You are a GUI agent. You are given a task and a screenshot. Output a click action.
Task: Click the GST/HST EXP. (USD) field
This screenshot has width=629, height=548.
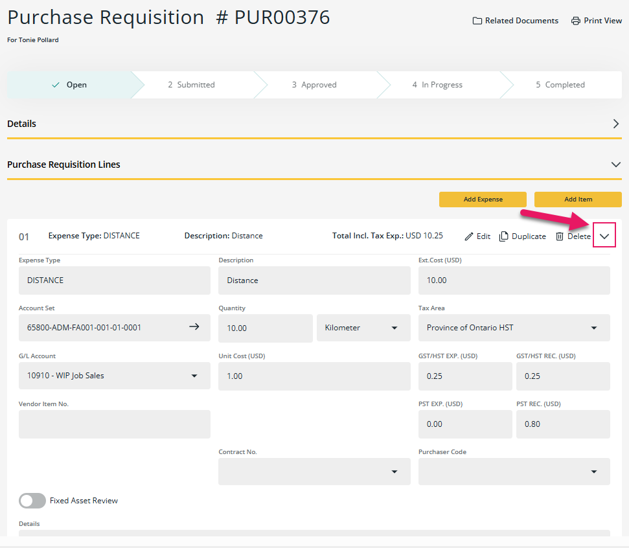tap(465, 376)
